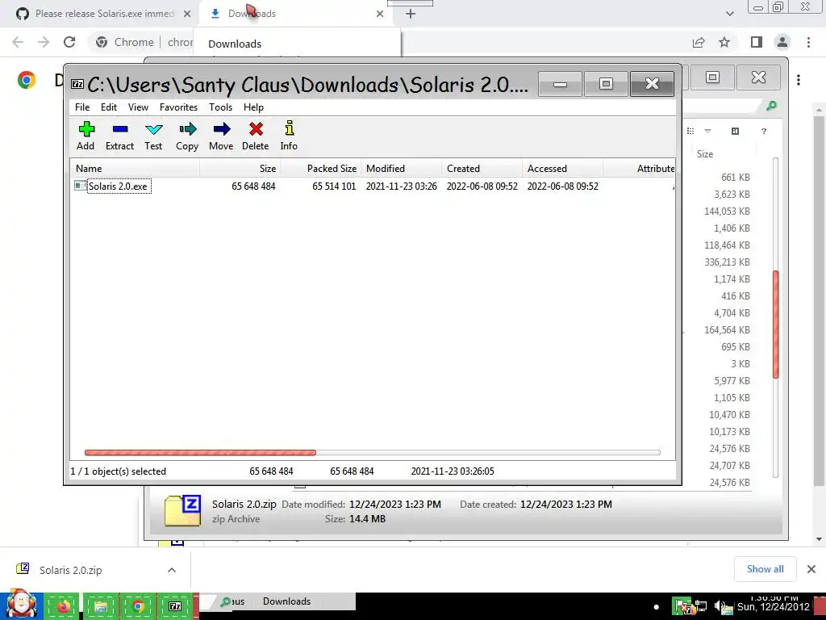This screenshot has width=826, height=620.
Task: Click the Info icon in 7-Zip toolbar
Action: click(290, 128)
